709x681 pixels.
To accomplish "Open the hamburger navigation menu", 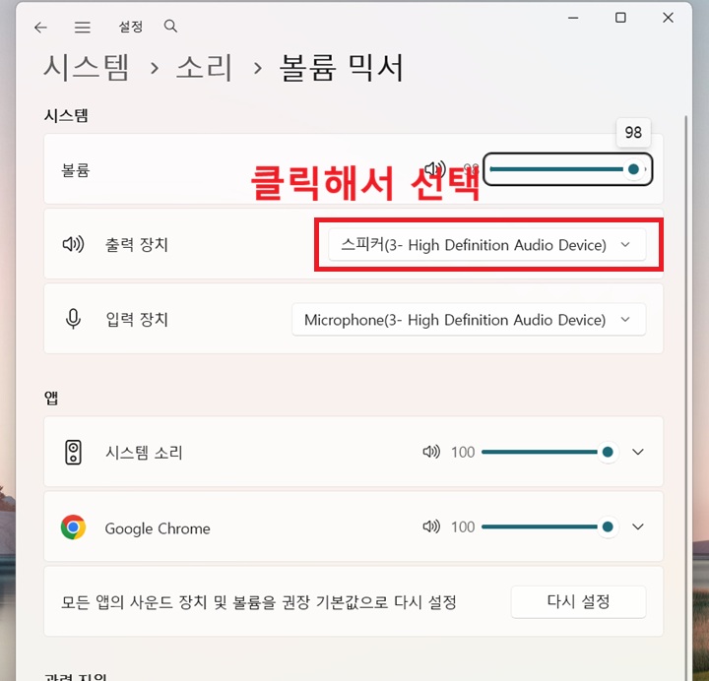I will [83, 28].
